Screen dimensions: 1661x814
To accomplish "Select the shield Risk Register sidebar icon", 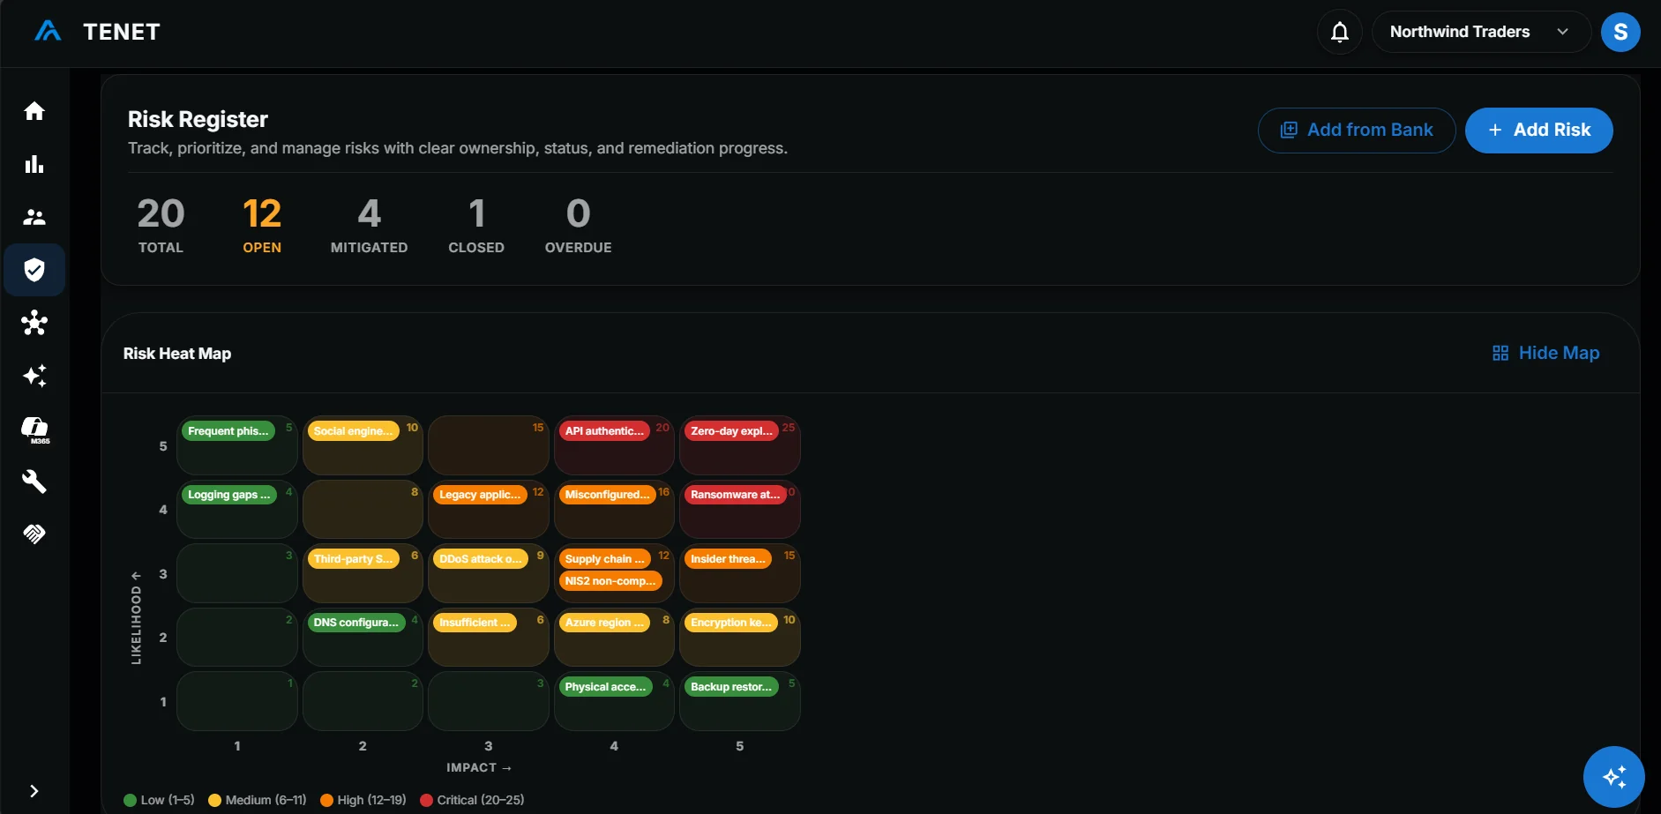I will 34,270.
